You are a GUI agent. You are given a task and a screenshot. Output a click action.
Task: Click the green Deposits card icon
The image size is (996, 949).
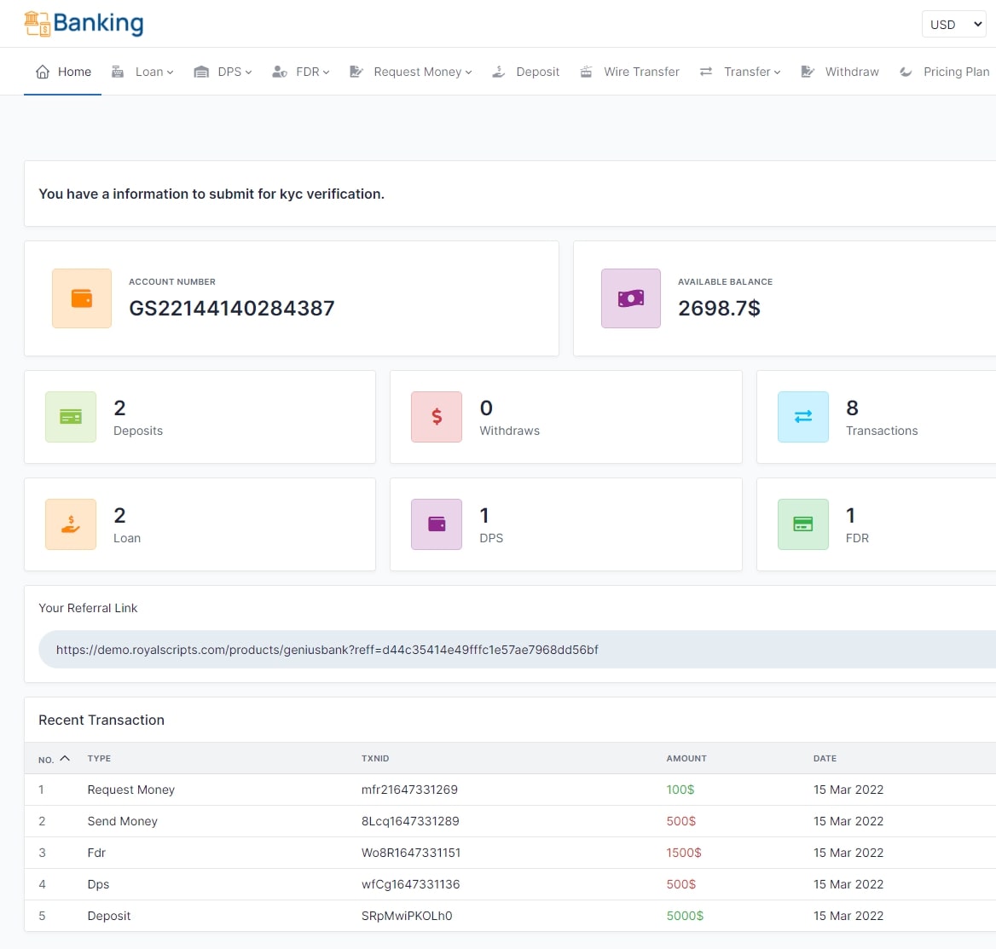pyautogui.click(x=71, y=417)
